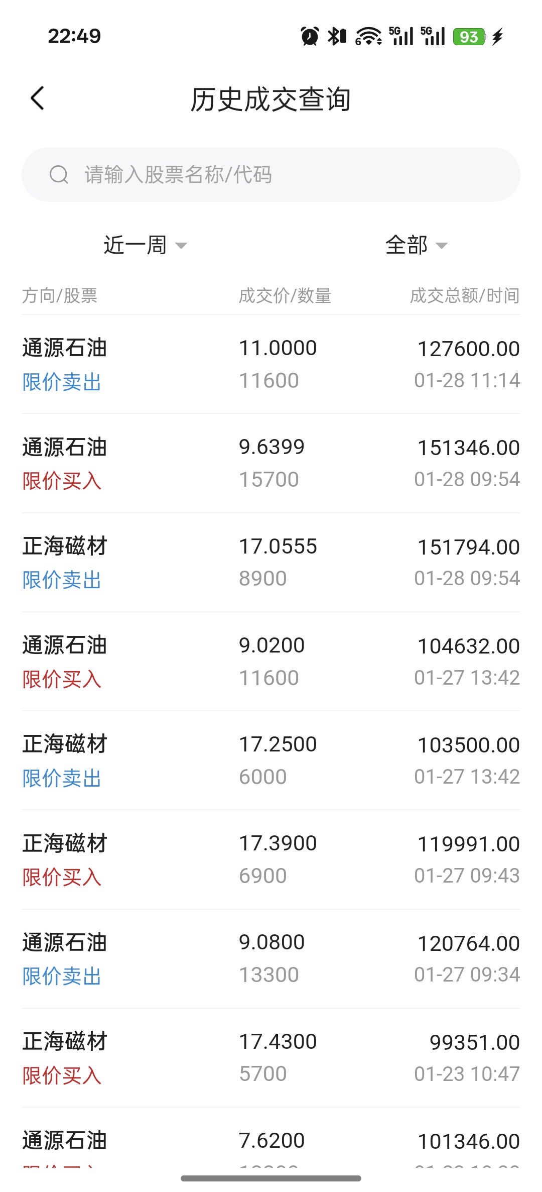Tap the back arrow icon
The image size is (542, 1192).
38,98
